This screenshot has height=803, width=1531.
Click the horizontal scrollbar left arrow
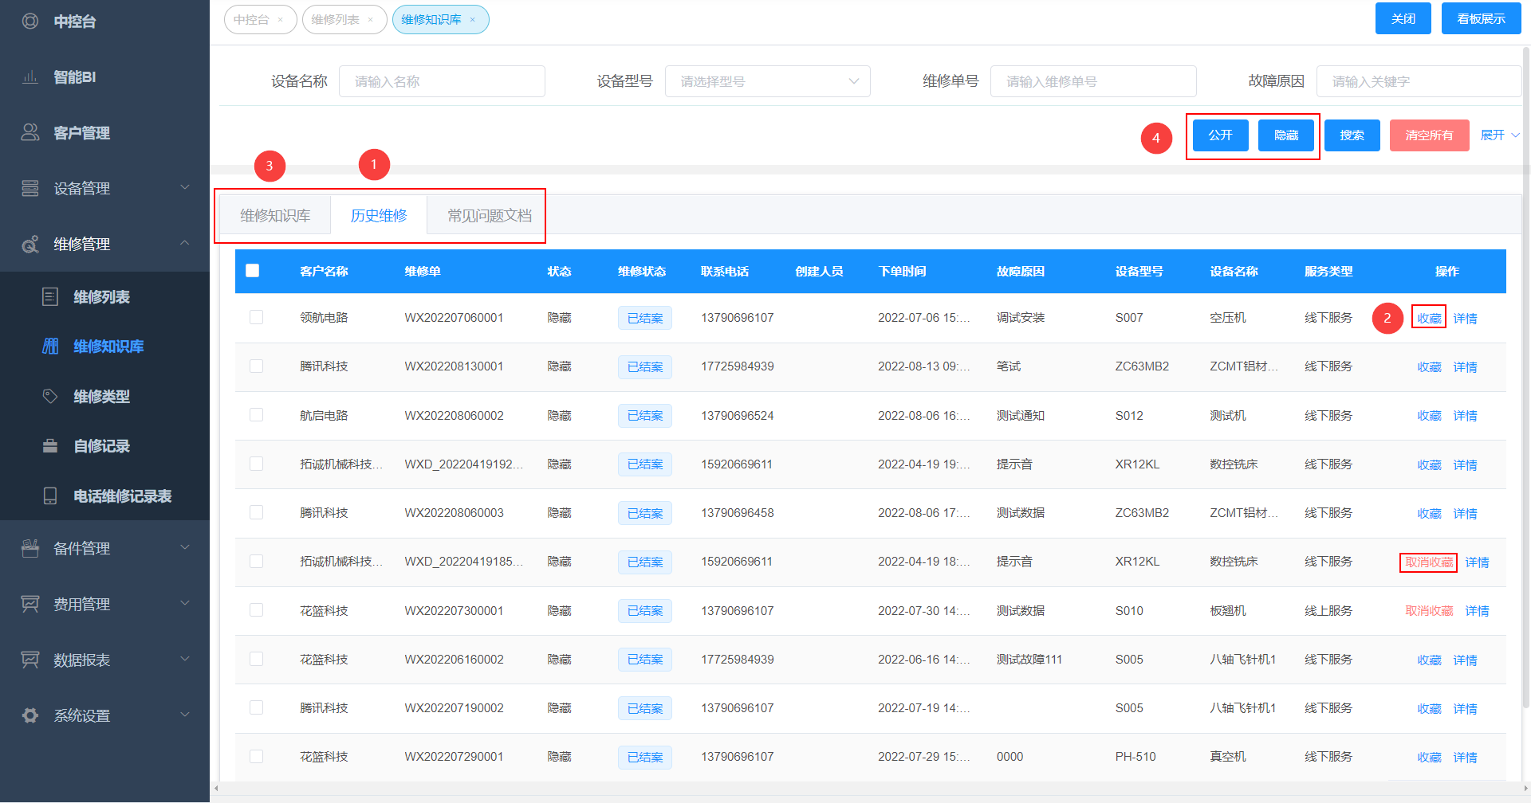[x=216, y=789]
